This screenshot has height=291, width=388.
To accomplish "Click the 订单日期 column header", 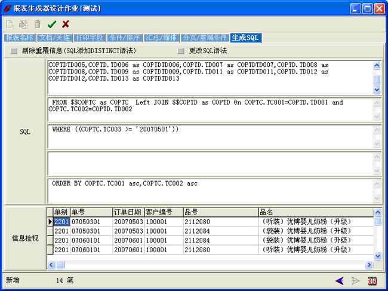I will pos(128,212).
